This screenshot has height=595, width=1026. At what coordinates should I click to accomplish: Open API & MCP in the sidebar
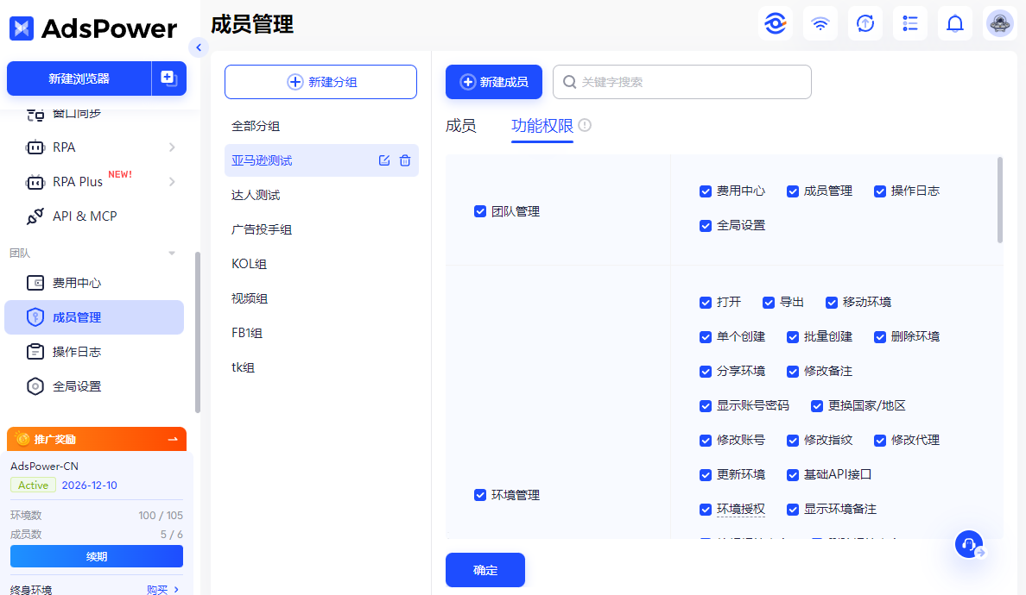click(x=94, y=216)
